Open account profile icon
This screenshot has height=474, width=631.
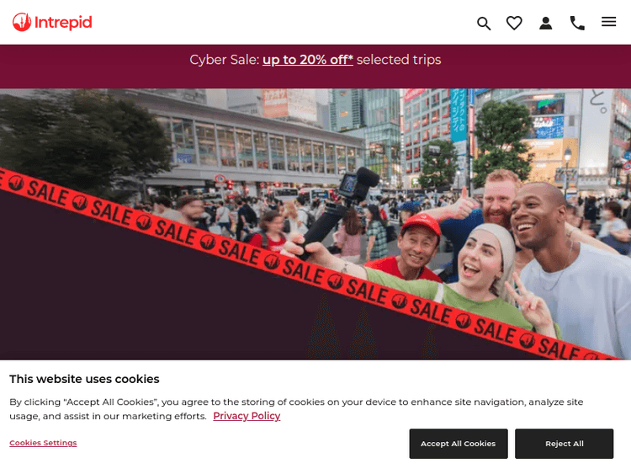coord(546,23)
